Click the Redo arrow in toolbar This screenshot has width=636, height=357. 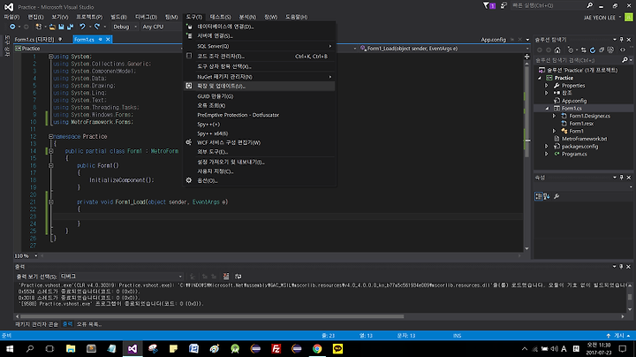pyautogui.click(x=97, y=27)
